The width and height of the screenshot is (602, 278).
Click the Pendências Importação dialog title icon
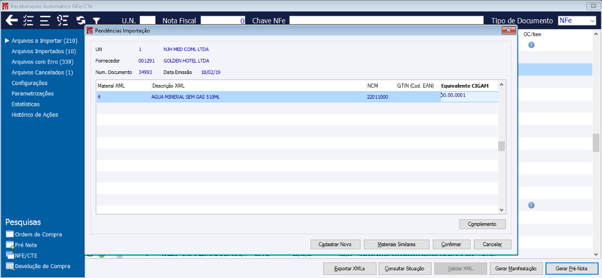tap(90, 31)
